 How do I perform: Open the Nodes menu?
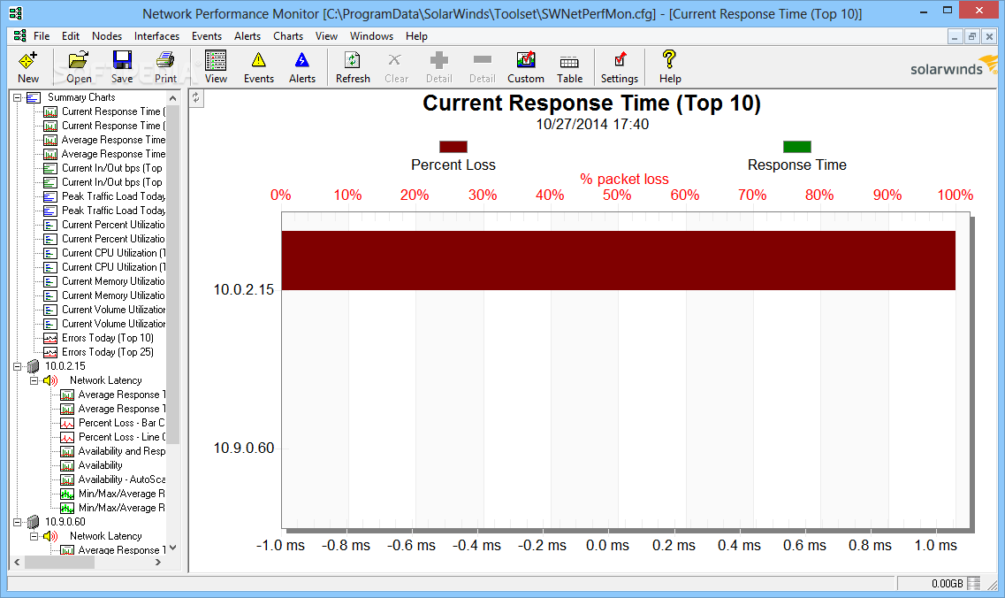[x=107, y=36]
